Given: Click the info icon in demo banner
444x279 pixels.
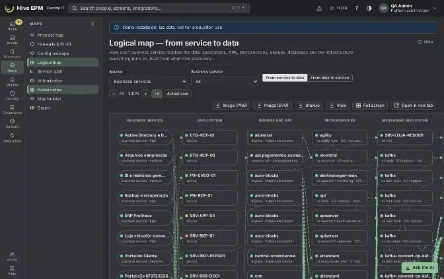Looking at the screenshot, I should [116, 28].
